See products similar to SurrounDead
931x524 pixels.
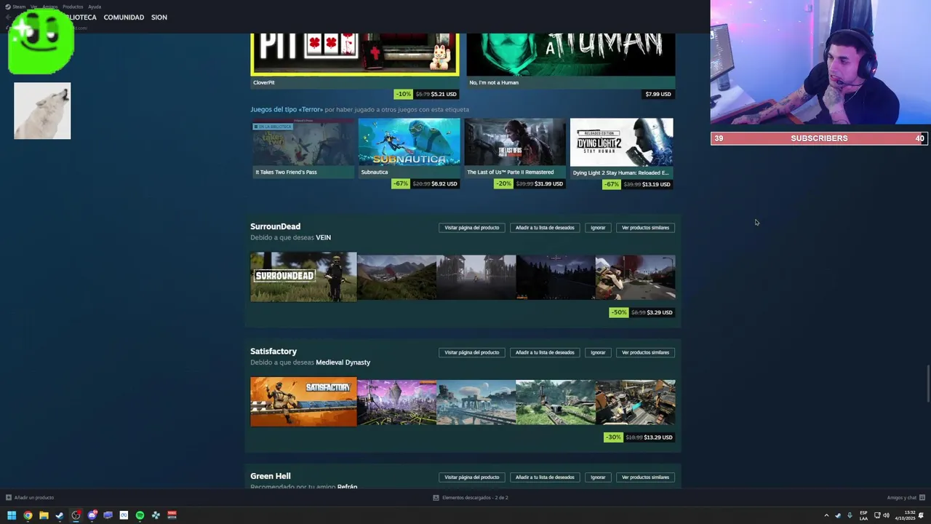coord(645,228)
